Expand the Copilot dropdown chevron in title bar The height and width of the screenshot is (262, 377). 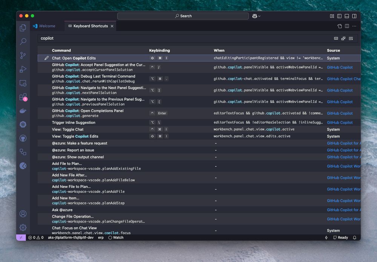click(x=259, y=16)
